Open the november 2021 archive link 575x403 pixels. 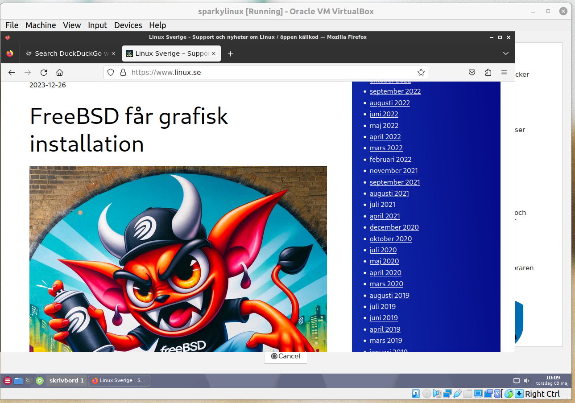tap(394, 170)
